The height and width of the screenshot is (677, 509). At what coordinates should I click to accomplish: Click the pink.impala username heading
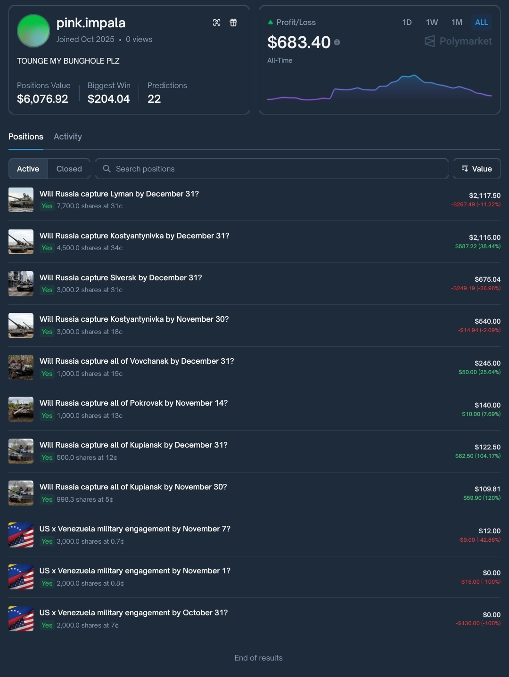coord(91,23)
